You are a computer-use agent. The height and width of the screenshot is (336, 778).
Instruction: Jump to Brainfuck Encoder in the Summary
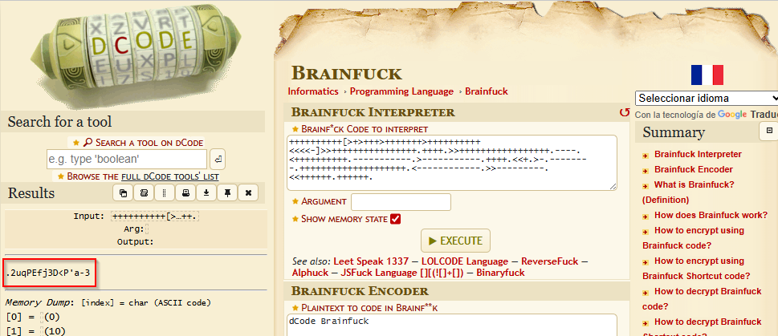tap(693, 169)
